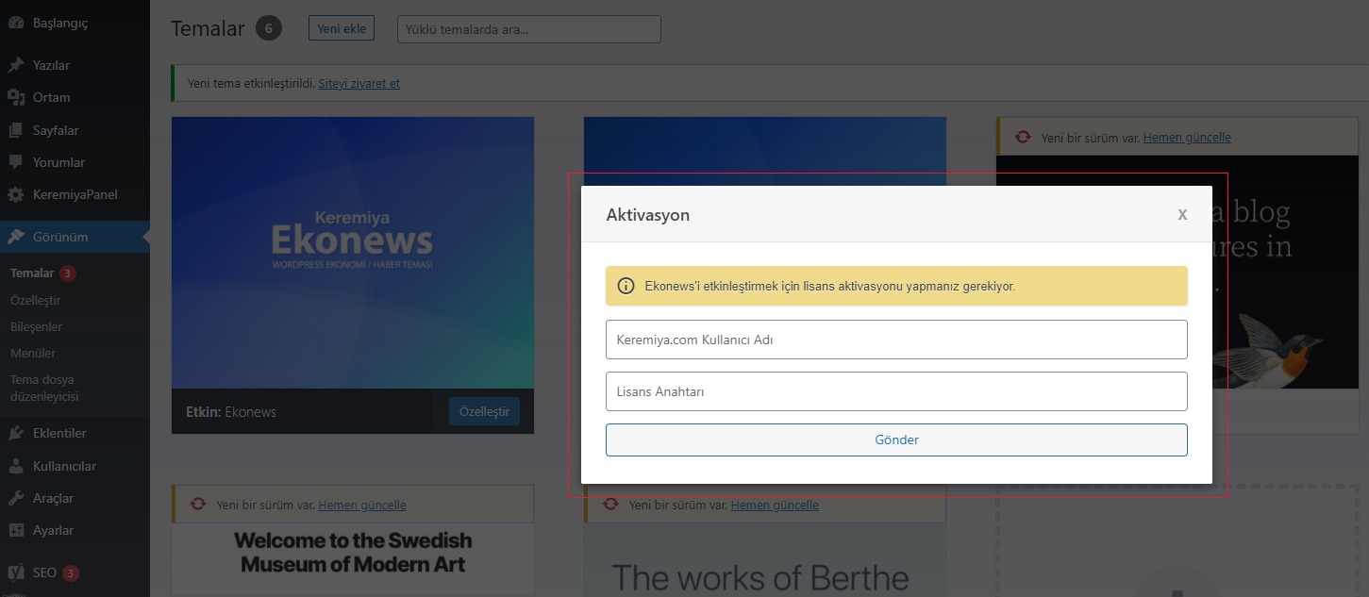
Task: Click the Yazılar pushpin icon
Action: click(x=16, y=65)
